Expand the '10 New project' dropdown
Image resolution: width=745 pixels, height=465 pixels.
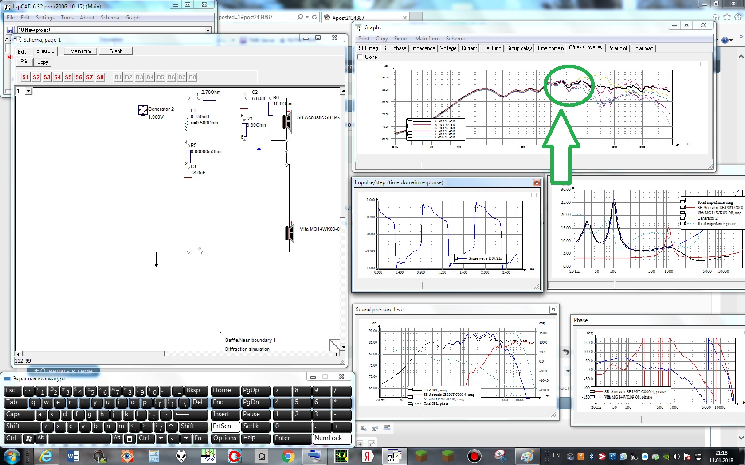pos(208,30)
